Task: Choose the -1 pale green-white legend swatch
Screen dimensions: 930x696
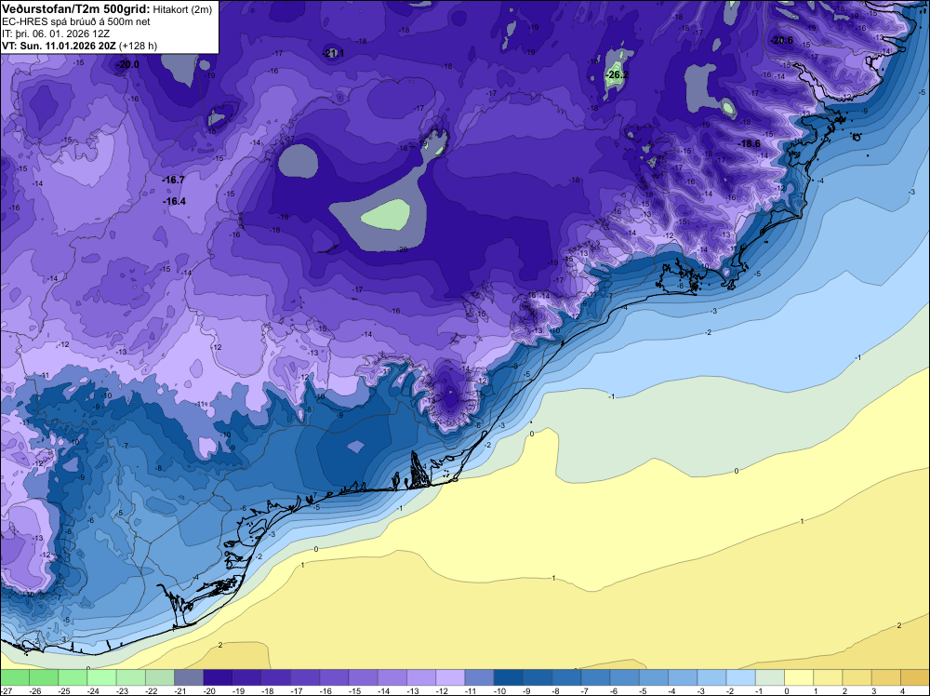Action: point(770,677)
